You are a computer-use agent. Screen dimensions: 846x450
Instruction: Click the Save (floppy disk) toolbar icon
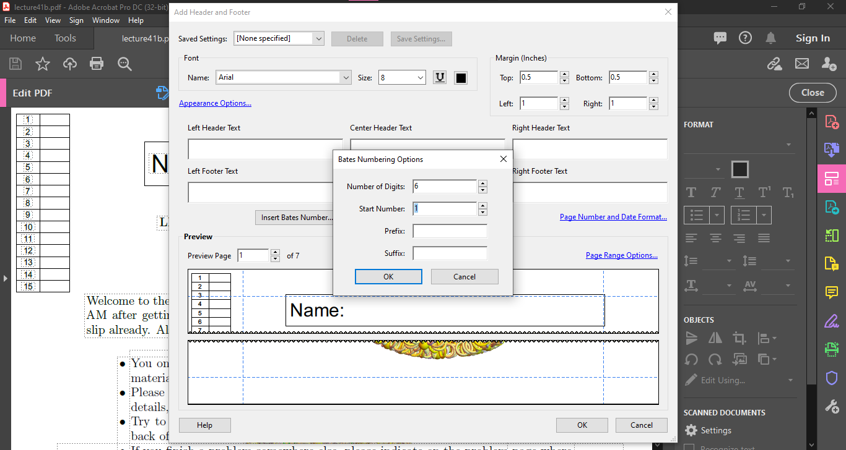click(x=15, y=64)
